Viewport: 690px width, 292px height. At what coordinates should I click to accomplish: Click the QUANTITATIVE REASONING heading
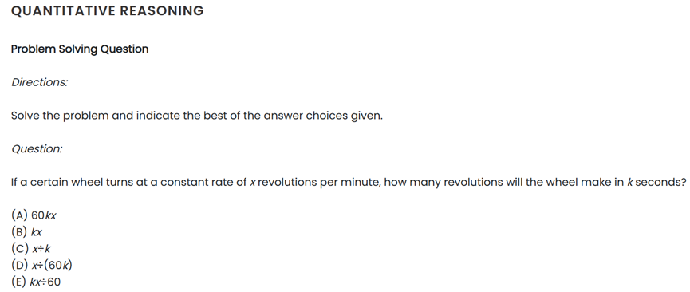pos(108,10)
